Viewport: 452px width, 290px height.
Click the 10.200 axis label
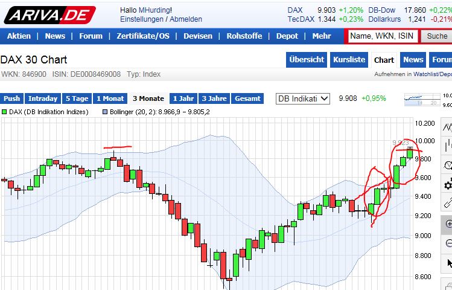coord(425,123)
